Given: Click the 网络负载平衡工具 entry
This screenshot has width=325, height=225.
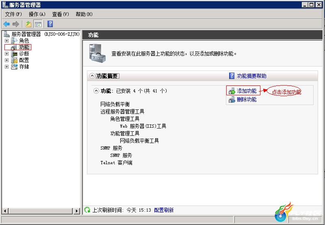Looking at the screenshot, I should [x=139, y=141].
